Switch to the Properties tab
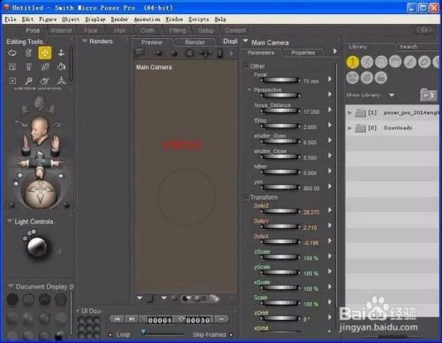The width and height of the screenshot is (442, 343). coord(303,53)
